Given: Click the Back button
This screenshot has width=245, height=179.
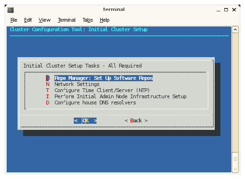Looking at the screenshot, I should pyautogui.click(x=136, y=120).
